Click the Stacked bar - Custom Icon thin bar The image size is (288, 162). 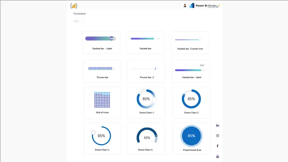[188, 40]
